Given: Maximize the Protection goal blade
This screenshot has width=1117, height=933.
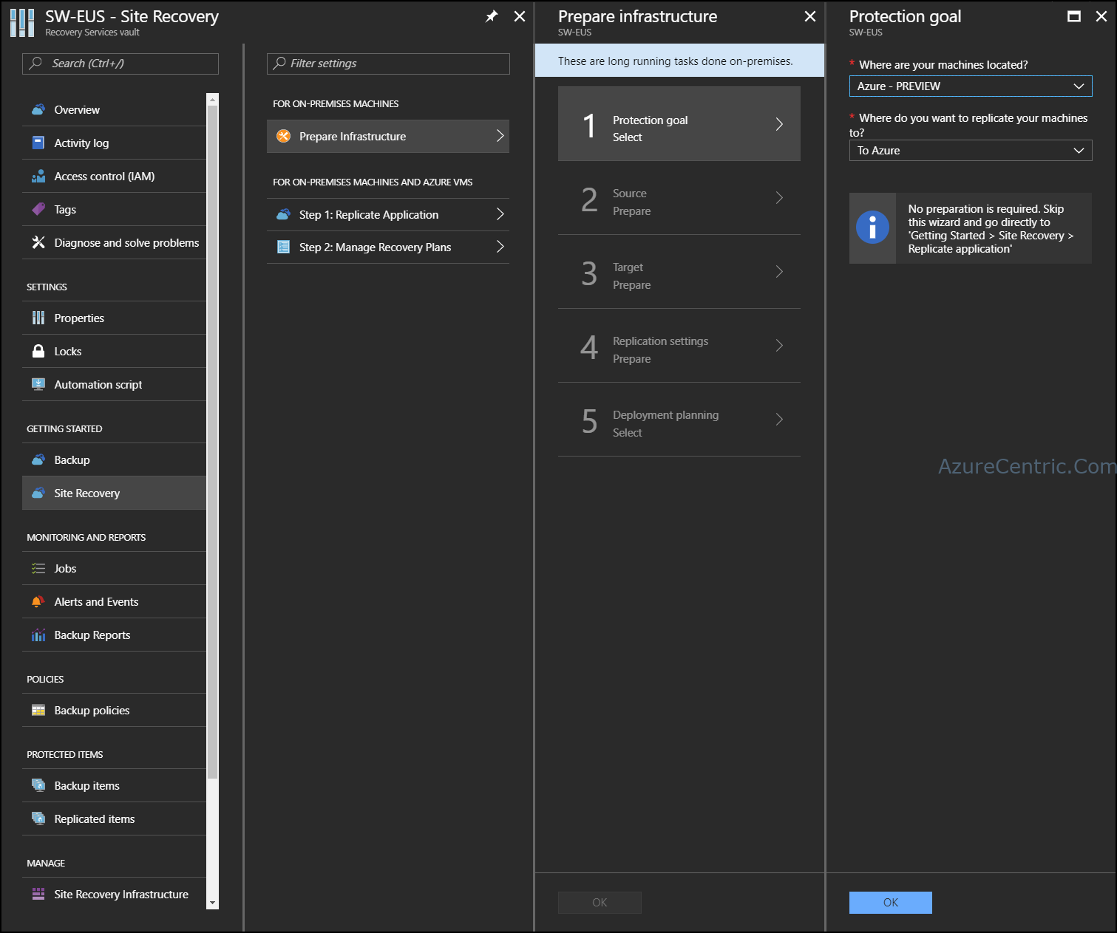Looking at the screenshot, I should pyautogui.click(x=1074, y=16).
